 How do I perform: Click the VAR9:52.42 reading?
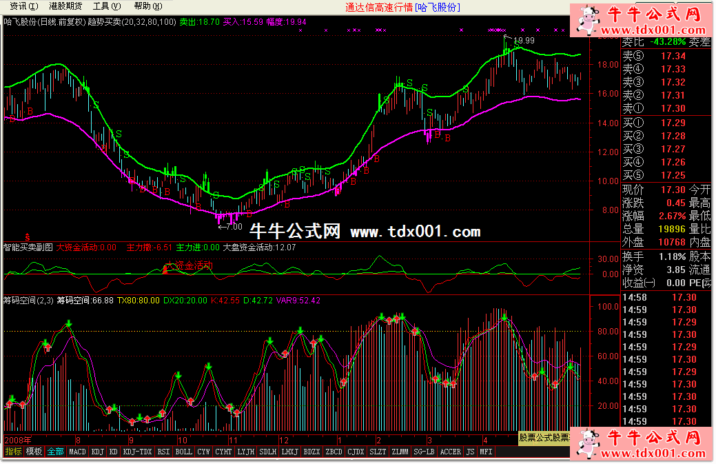[x=298, y=301]
